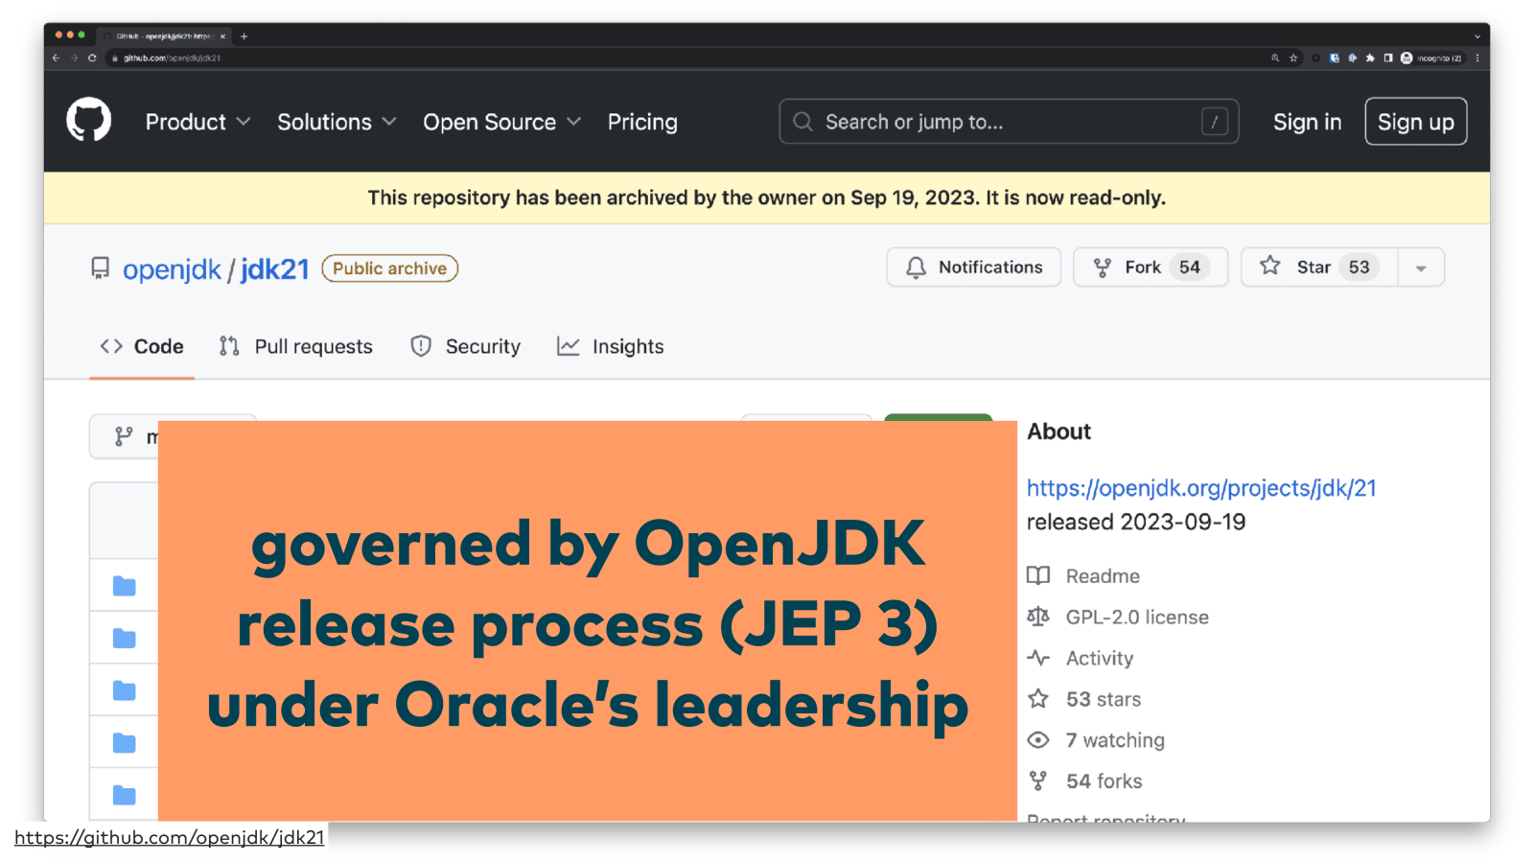The width and height of the screenshot is (1534, 863).
Task: Click the slash shortcut key hint in search
Action: click(x=1215, y=122)
